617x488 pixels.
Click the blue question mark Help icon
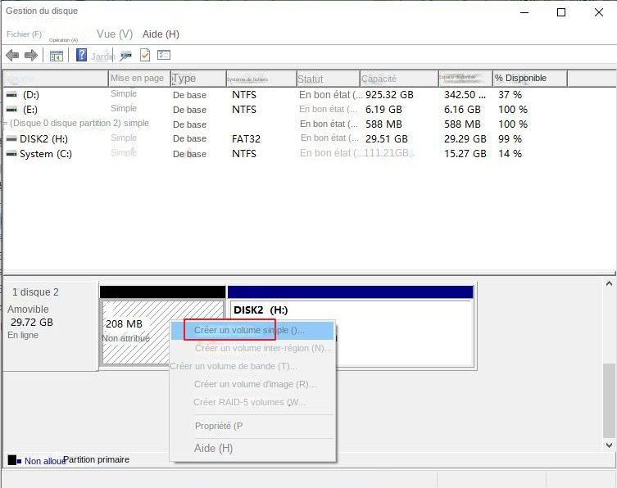tap(81, 55)
